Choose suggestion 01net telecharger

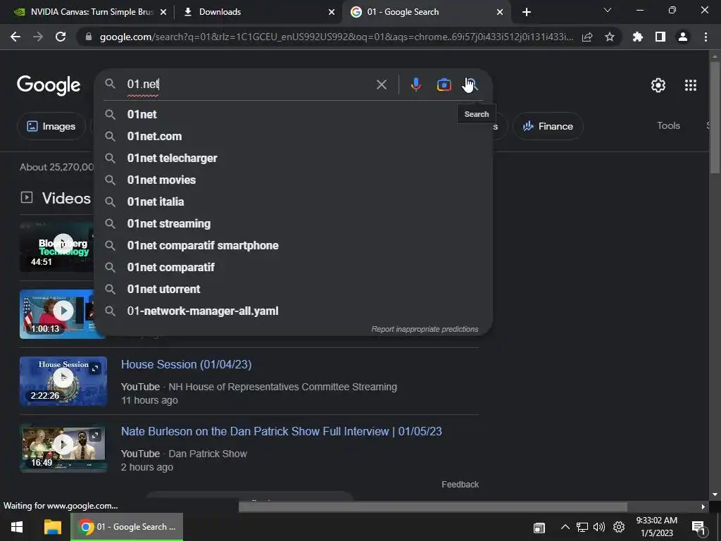pyautogui.click(x=293, y=158)
